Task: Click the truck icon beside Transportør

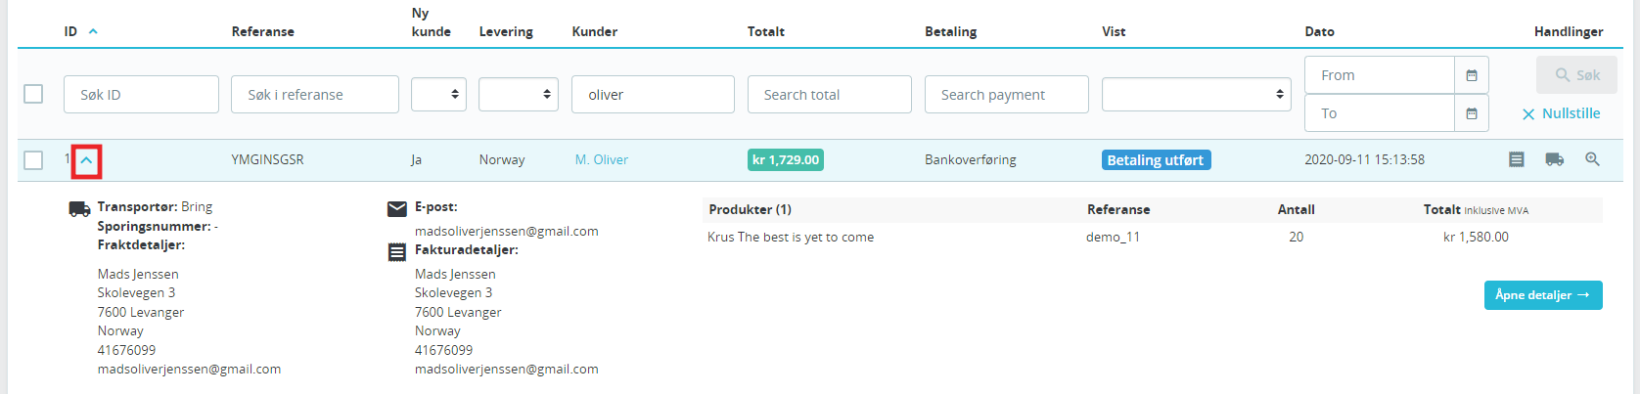Action: pos(79,208)
